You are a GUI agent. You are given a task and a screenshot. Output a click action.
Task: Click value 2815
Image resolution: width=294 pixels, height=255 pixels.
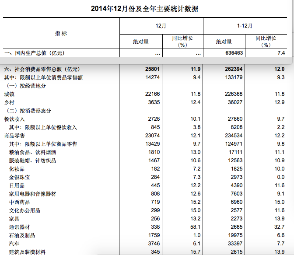[x=237, y=252]
